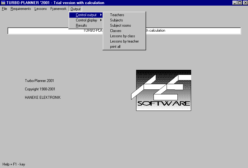Image resolution: width=248 pixels, height=168 pixels.
Task: Click the Help = F1 - key status text
Action: tap(14, 164)
